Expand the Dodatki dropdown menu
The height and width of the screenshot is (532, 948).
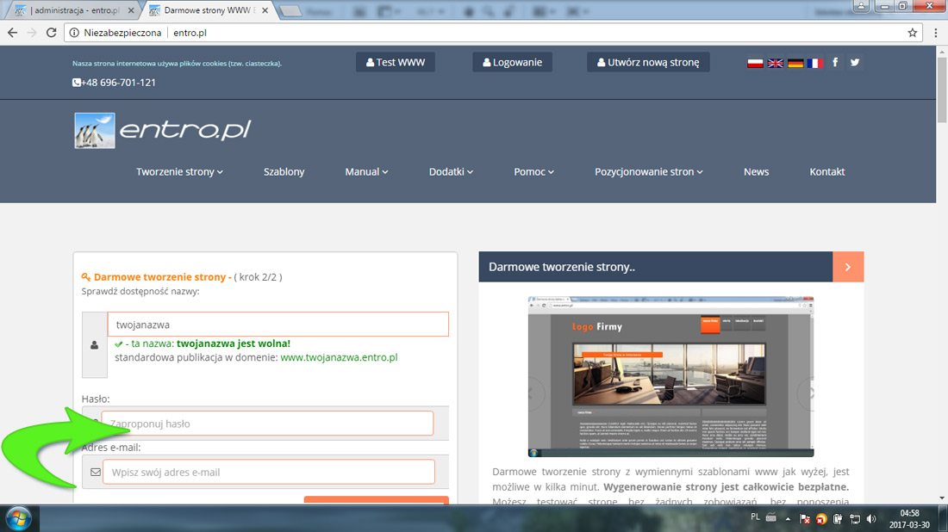click(x=451, y=171)
